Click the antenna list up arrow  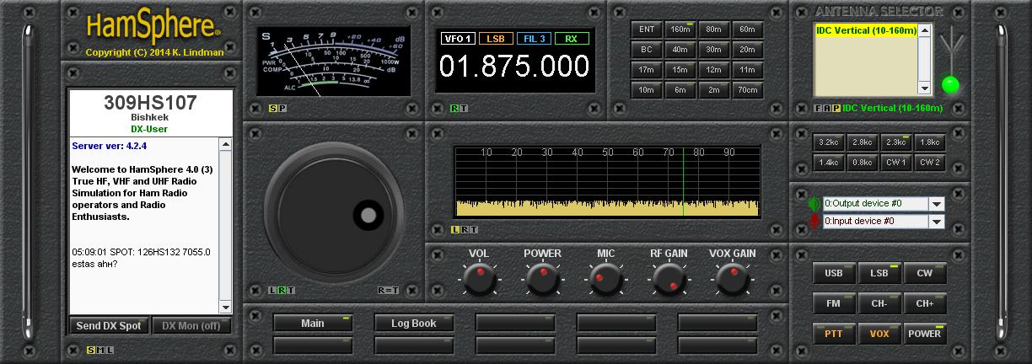[925, 31]
